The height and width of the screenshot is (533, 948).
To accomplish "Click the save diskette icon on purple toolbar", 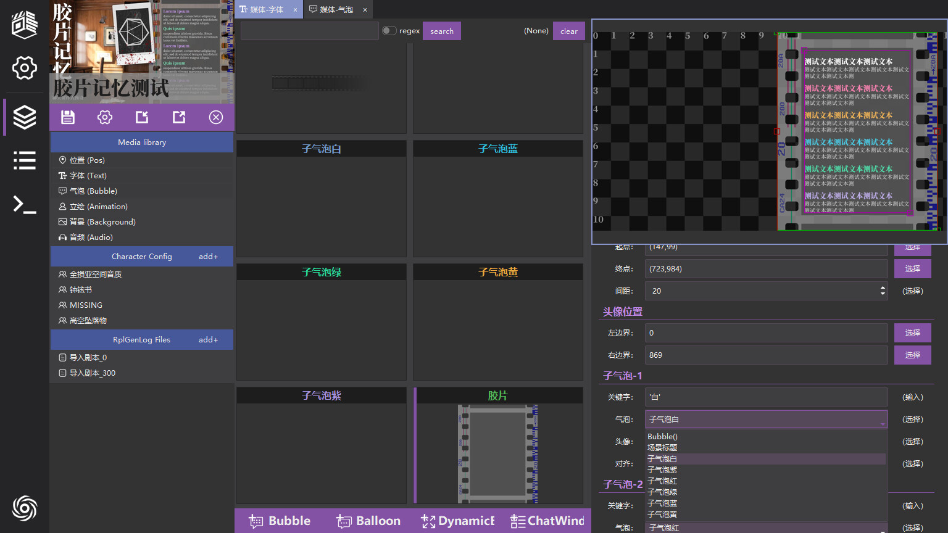I will (67, 117).
